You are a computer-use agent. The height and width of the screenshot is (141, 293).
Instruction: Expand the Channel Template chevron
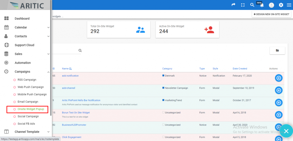(48, 132)
